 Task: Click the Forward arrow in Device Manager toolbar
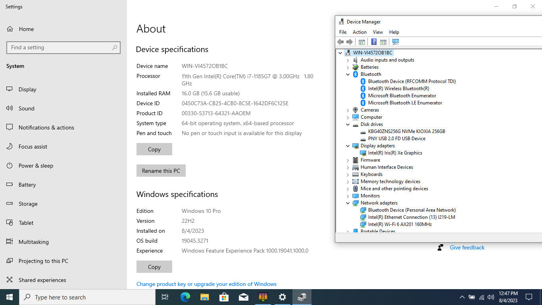[350, 42]
